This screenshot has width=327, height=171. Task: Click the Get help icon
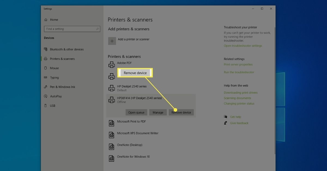tap(226, 117)
